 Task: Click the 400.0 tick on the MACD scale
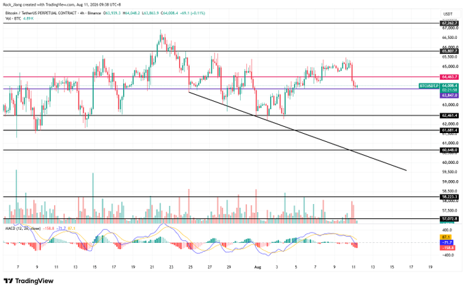[x=447, y=230]
